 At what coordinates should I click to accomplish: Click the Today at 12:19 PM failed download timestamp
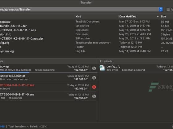[78, 85]
